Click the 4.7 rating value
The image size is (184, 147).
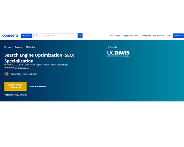[x=16, y=68]
